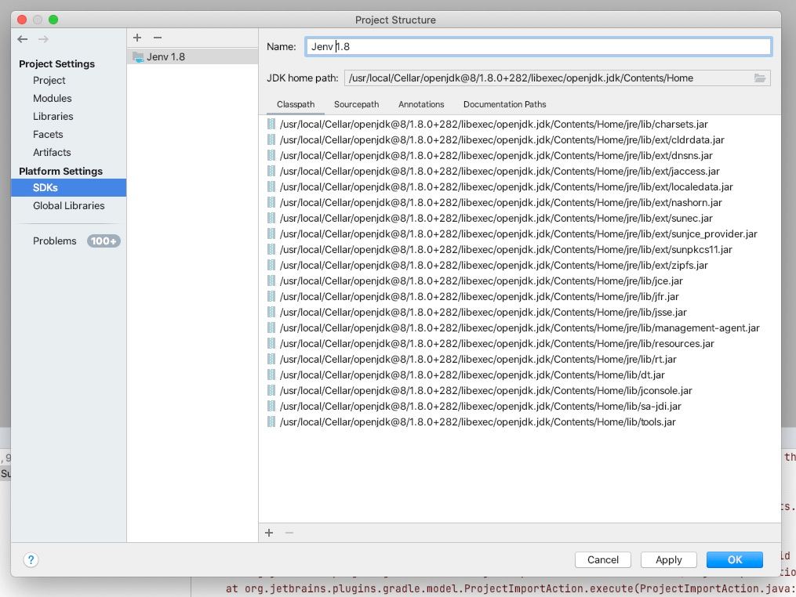The width and height of the screenshot is (796, 597).
Task: Select the rt.jar classpath entry
Action: point(478,360)
